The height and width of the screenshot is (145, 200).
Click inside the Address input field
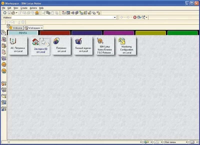tap(62, 17)
